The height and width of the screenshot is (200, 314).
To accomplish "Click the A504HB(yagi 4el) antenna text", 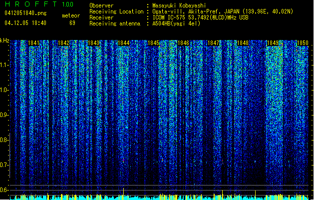I will 176,23.
